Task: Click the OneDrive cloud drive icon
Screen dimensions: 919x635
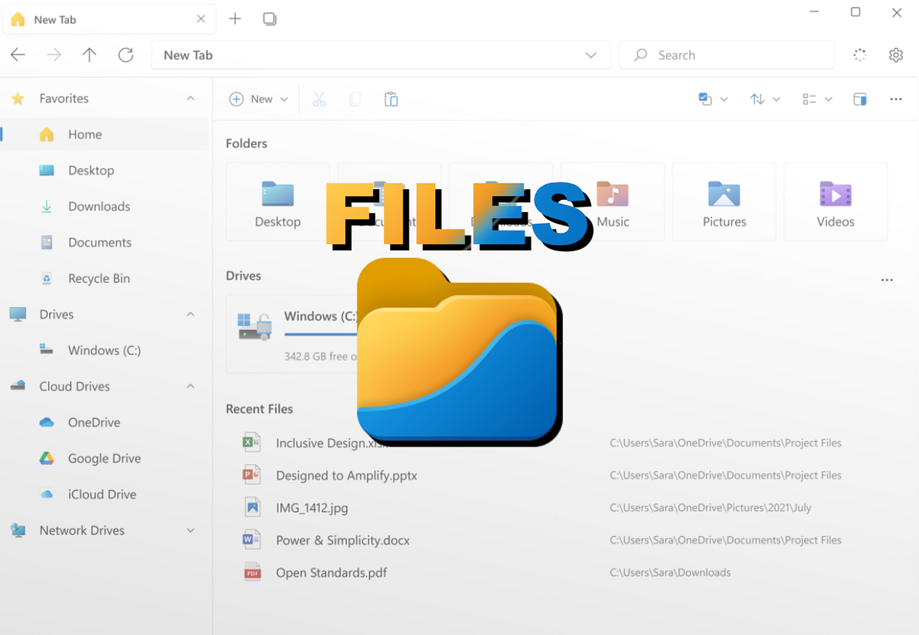Action: click(x=46, y=422)
